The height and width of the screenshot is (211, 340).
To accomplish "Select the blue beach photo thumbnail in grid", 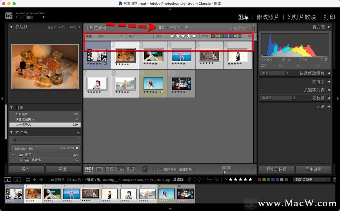I will (181, 55).
